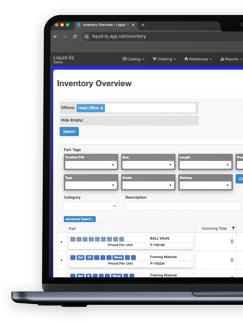Image resolution: width=243 pixels, height=322 pixels.
Task: Open the Makeup tag dropdown
Action: tap(205, 185)
